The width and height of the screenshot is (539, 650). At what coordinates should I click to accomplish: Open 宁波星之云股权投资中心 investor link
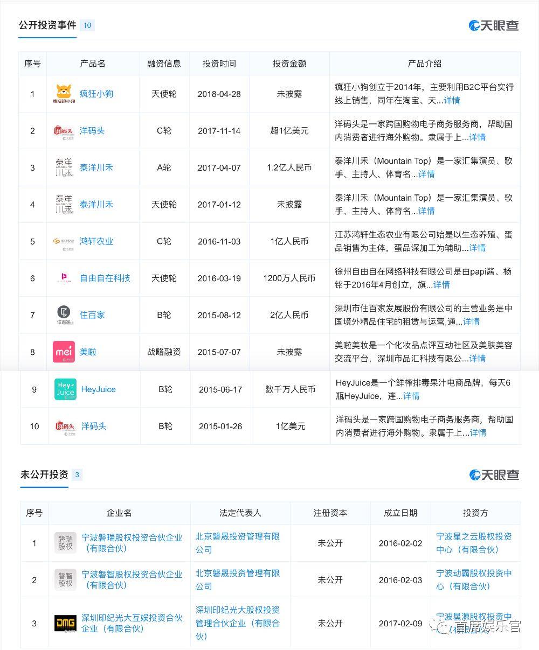474,543
